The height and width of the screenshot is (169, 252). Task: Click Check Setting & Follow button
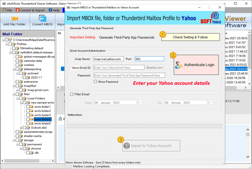coord(191,37)
